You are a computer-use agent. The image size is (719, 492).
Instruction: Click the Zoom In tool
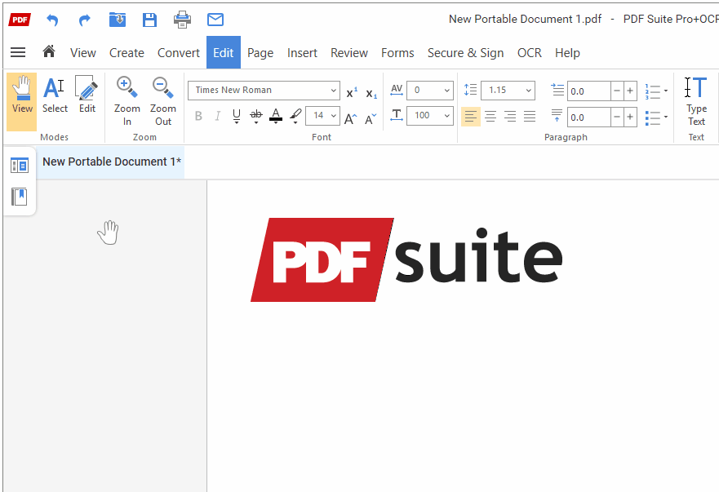[x=127, y=101]
